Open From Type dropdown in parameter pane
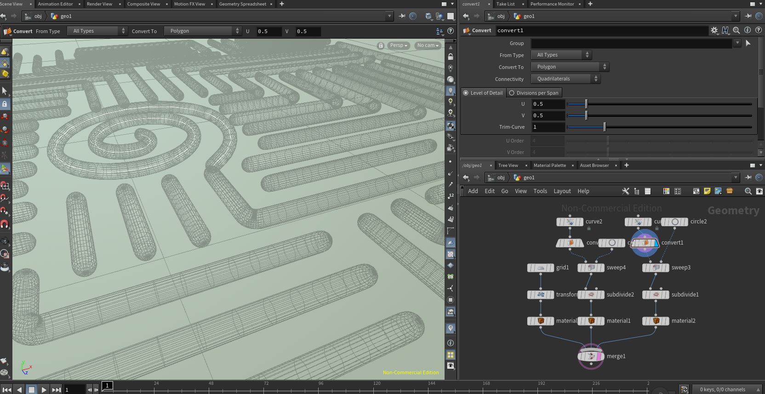This screenshot has height=394, width=765. point(561,55)
